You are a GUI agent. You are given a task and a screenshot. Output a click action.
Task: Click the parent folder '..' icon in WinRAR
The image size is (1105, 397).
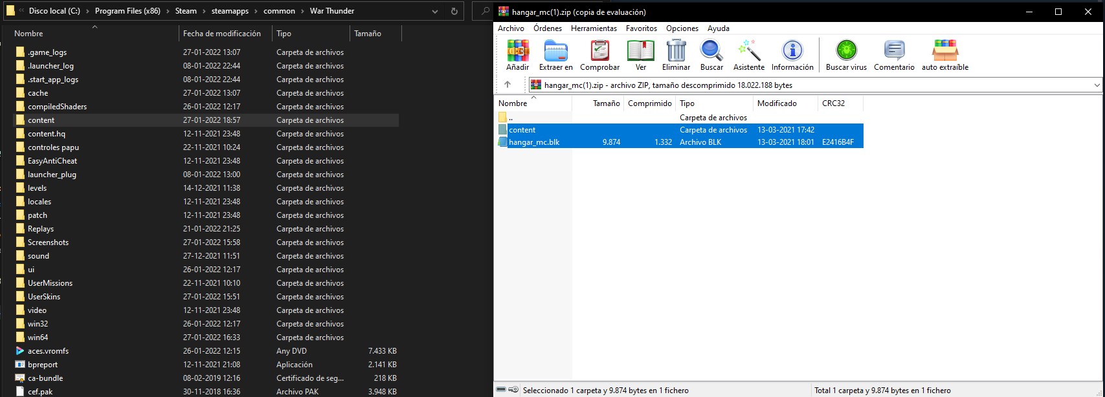[x=503, y=118]
